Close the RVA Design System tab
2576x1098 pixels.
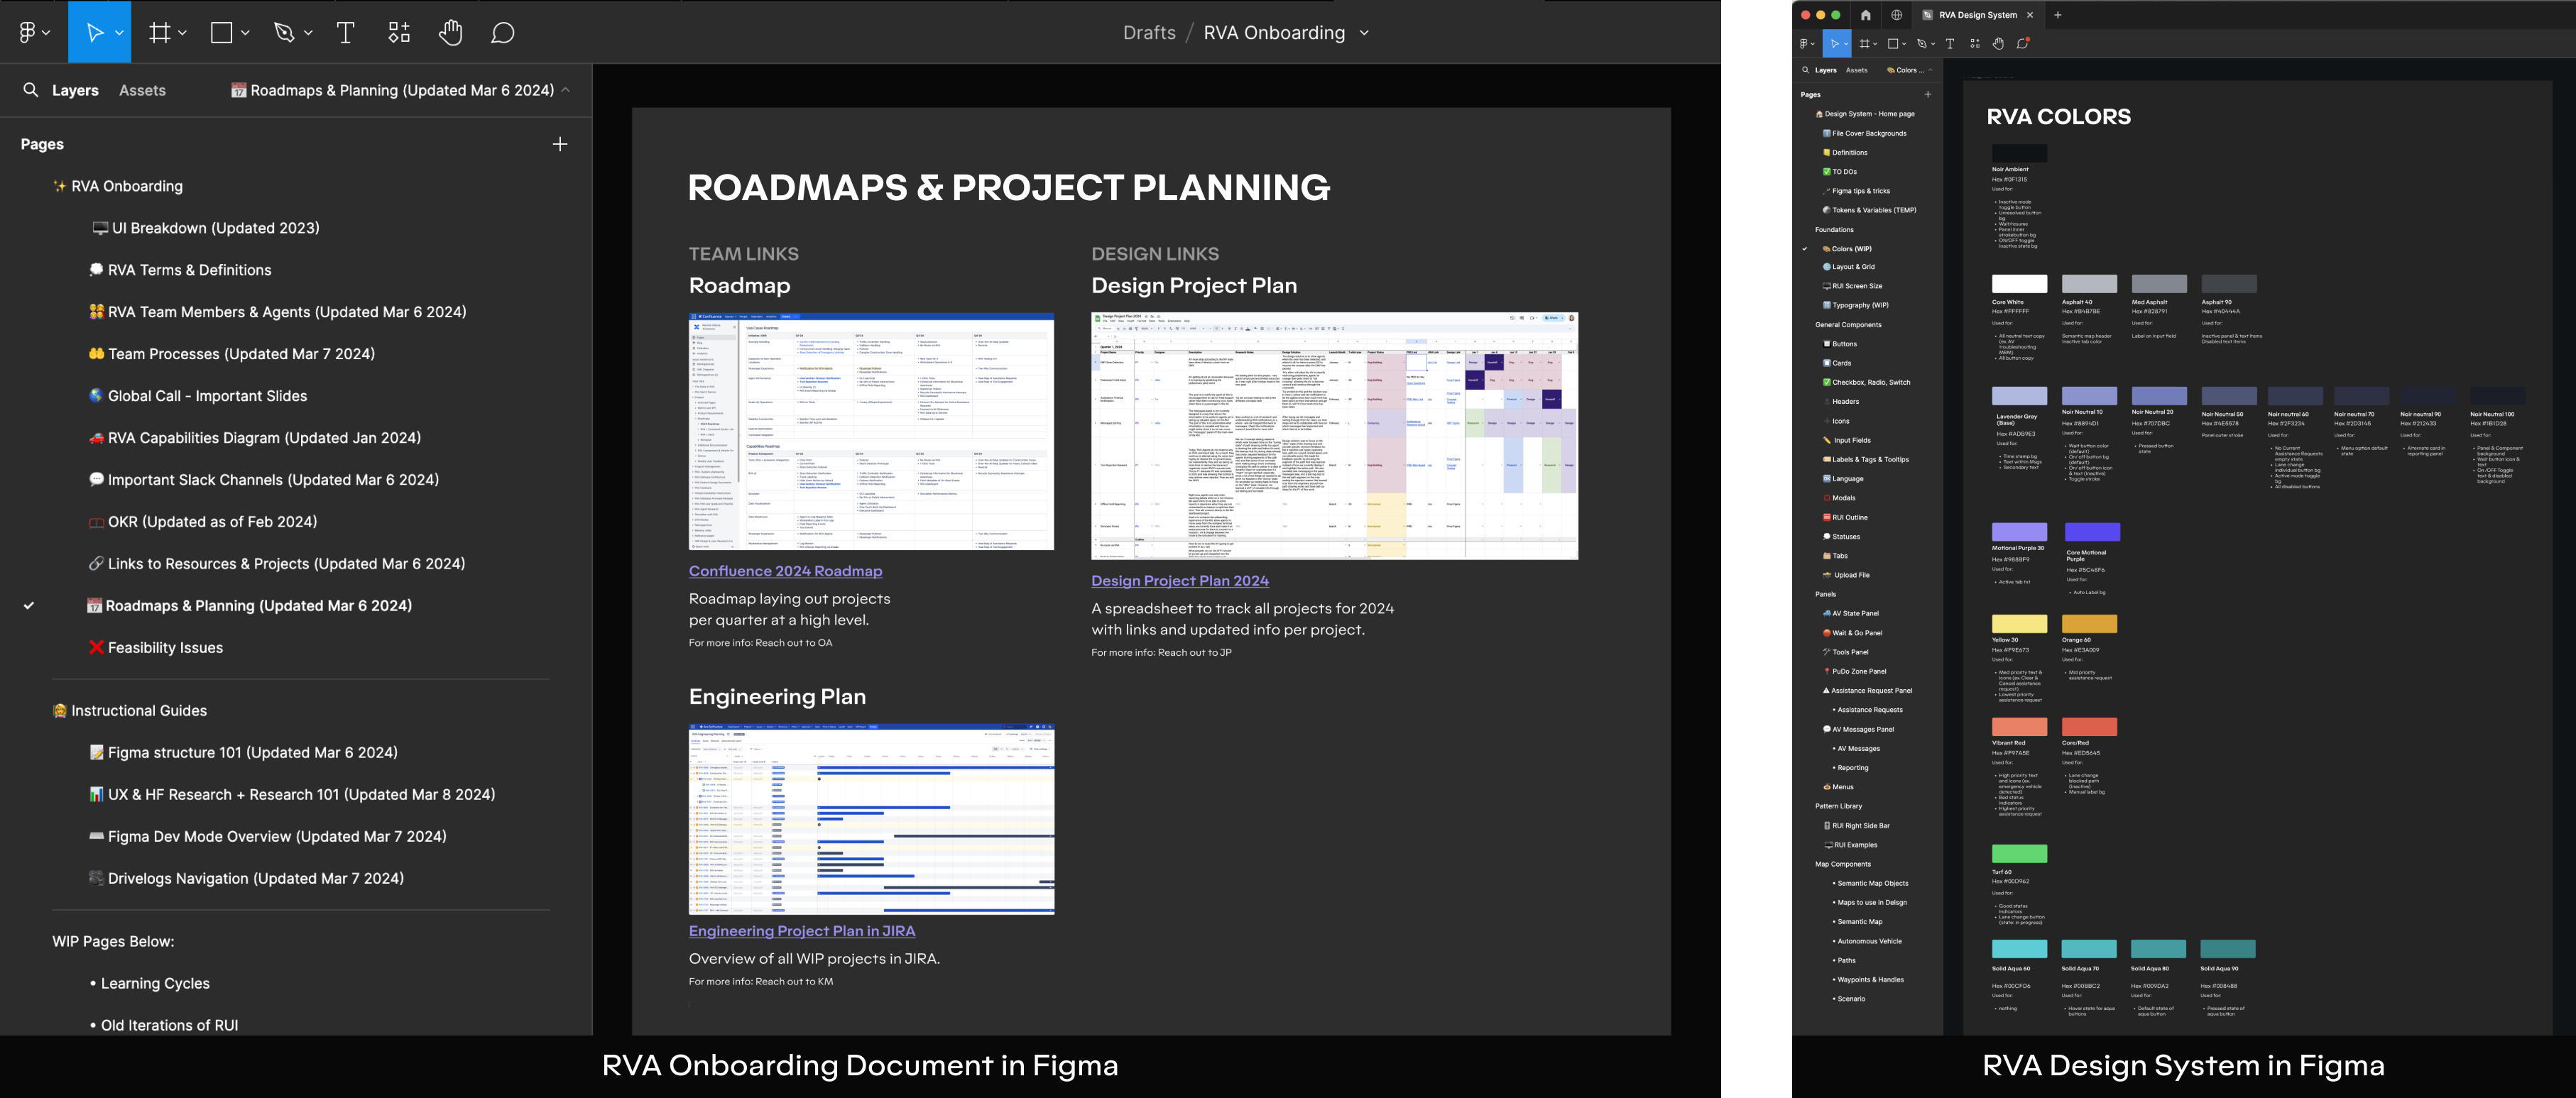(2029, 15)
